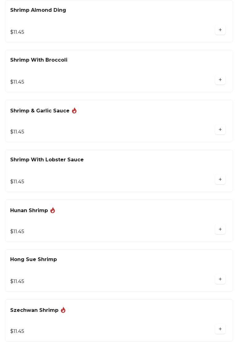Screen dimensions: 238x345
Task: Select the Shrimp With Lobster Sauce price
Action: 17,182
